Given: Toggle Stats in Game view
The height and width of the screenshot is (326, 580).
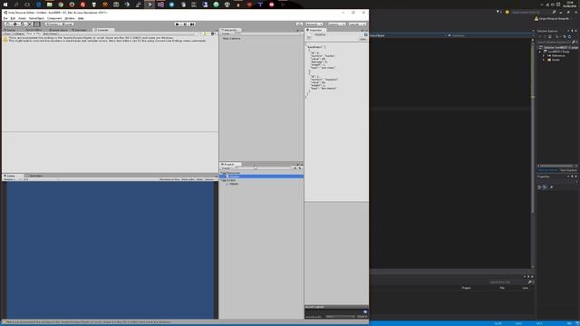Looking at the screenshot, I should pyautogui.click(x=199, y=179).
